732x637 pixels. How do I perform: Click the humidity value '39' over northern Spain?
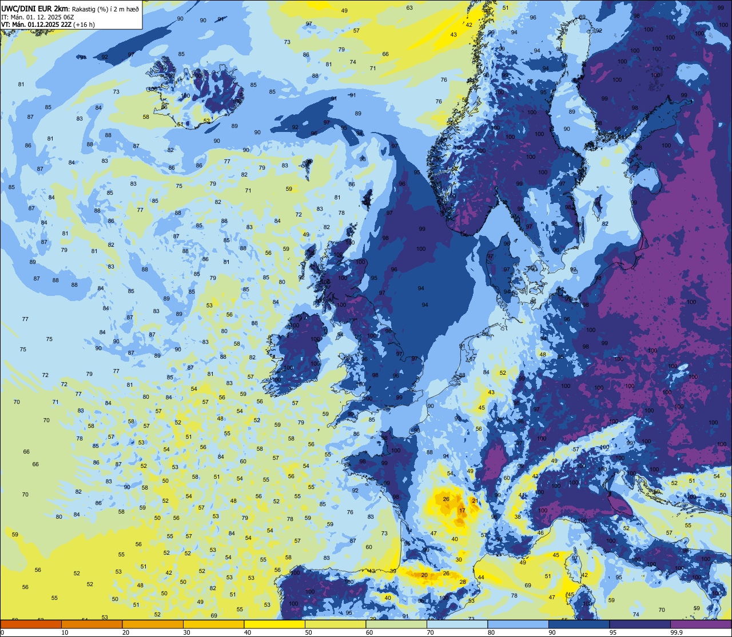coord(393,571)
